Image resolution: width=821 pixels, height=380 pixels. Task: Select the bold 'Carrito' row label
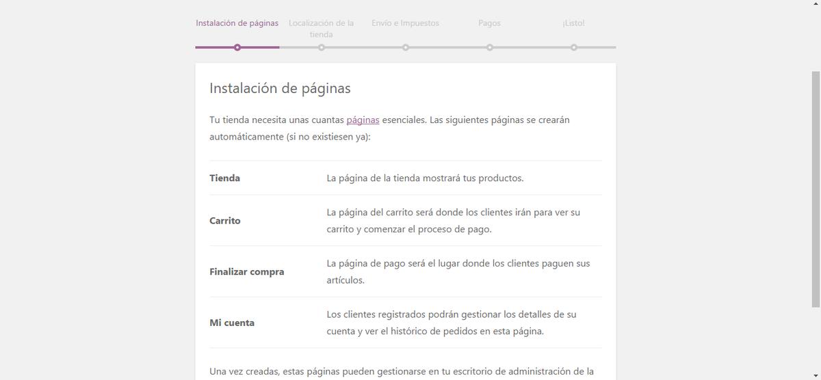(225, 221)
